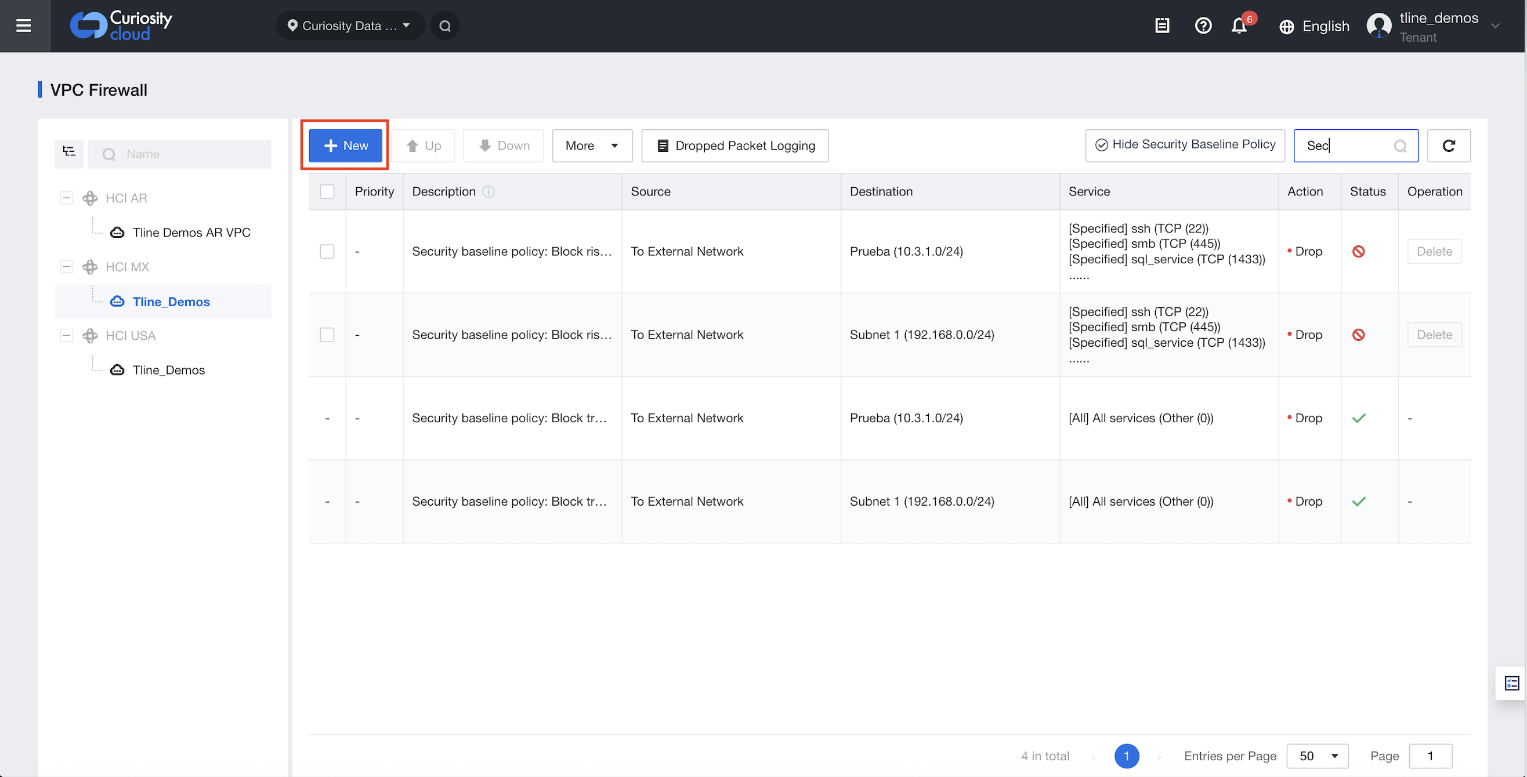This screenshot has width=1527, height=777.
Task: Delete the Prueba block-risk policy
Action: [1435, 251]
